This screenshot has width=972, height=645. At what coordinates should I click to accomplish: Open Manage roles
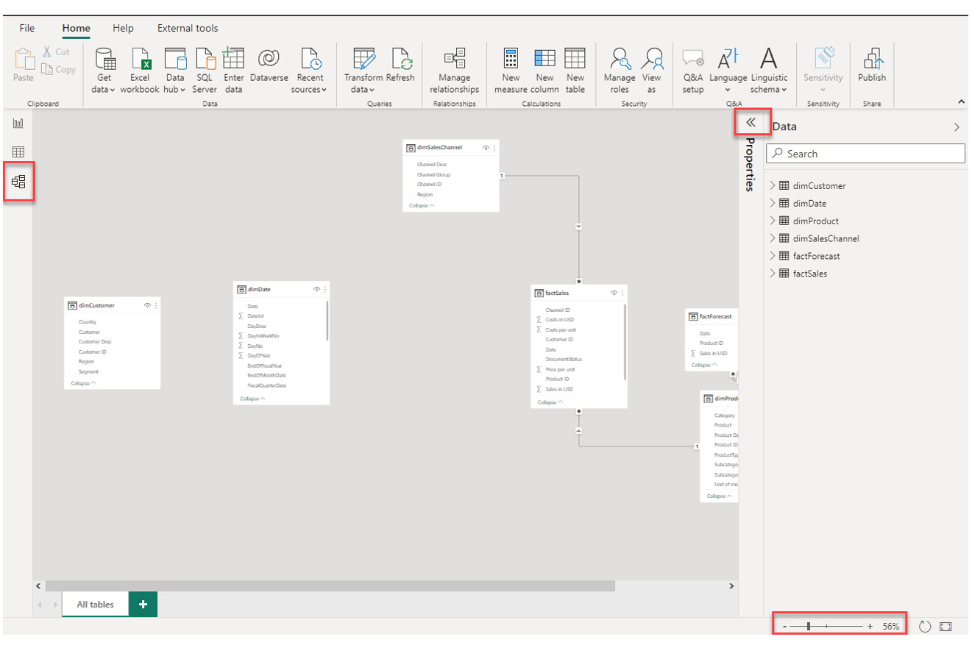tap(620, 71)
